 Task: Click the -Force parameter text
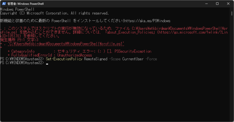tap(151, 59)
